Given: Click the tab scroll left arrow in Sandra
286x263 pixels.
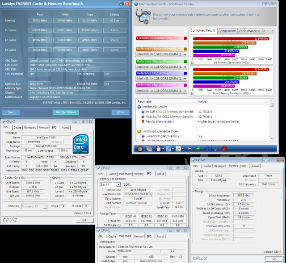Looking at the screenshot, I should pos(268,31).
